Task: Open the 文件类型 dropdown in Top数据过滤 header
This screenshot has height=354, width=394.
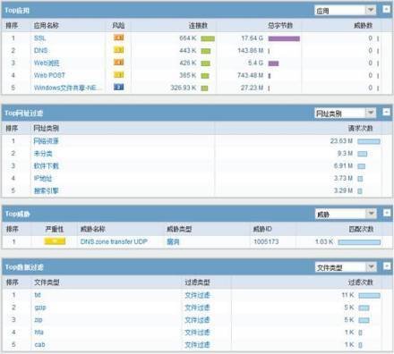Action: (x=346, y=267)
